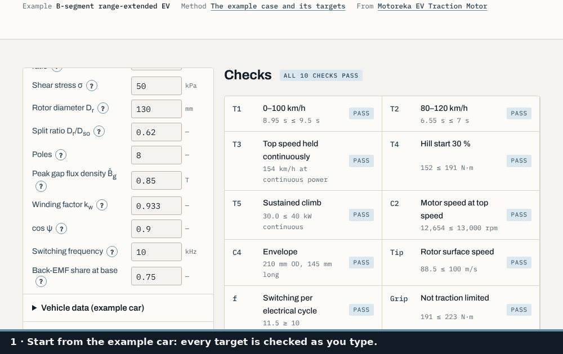Image resolution: width=563 pixels, height=354 pixels.
Task: Edit the Shear stress value field
Action: point(157,86)
